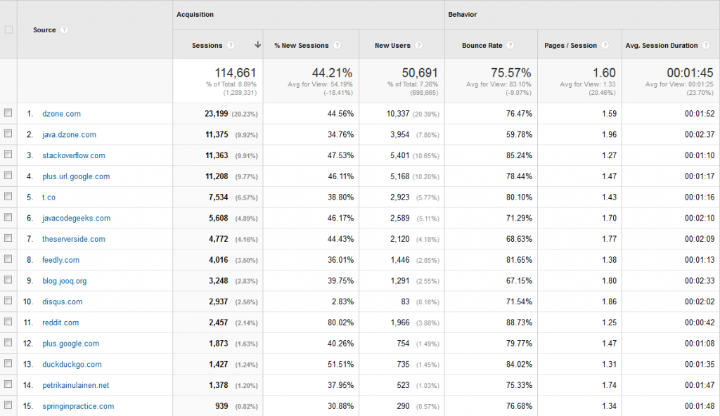Open help icon beside % New Sessions
Viewport: 720px width, 416px height.
tap(337, 45)
